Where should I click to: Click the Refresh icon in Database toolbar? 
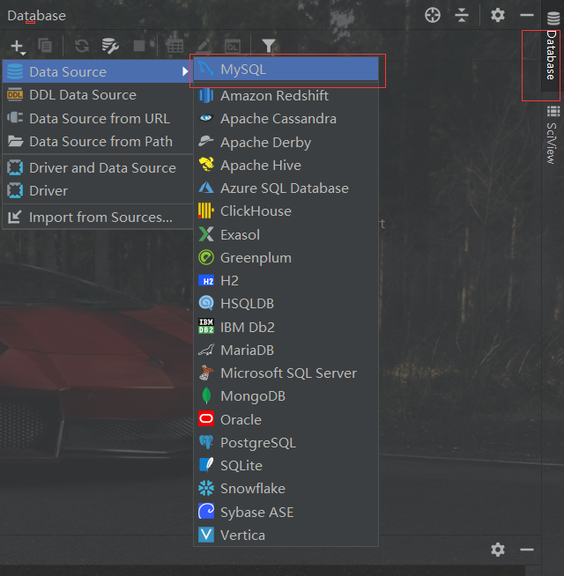(x=82, y=46)
